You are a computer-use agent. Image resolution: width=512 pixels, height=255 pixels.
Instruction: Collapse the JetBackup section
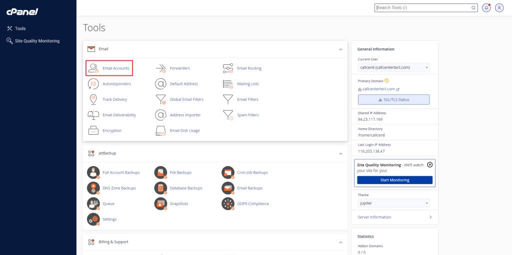340,153
